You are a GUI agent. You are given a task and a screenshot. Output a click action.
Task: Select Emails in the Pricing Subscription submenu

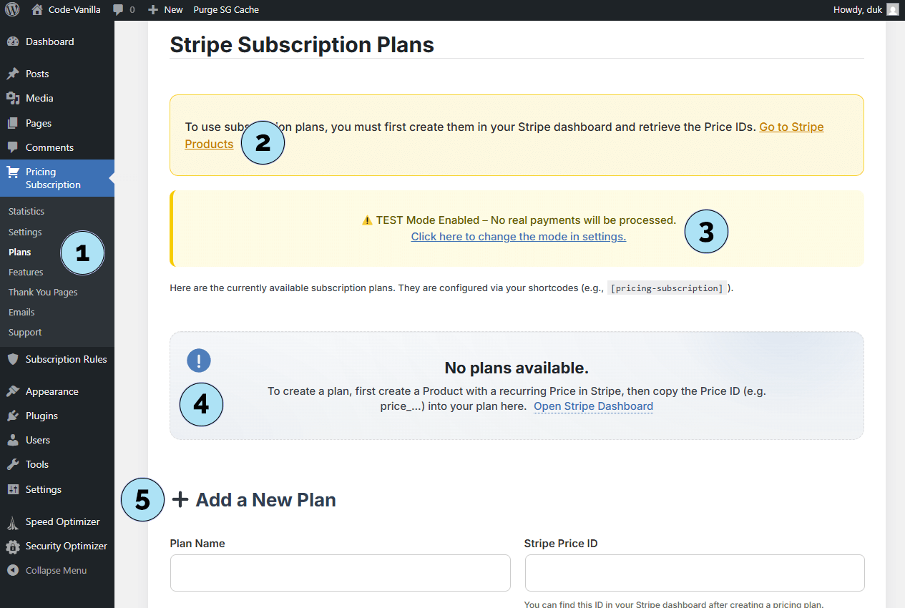click(x=21, y=312)
